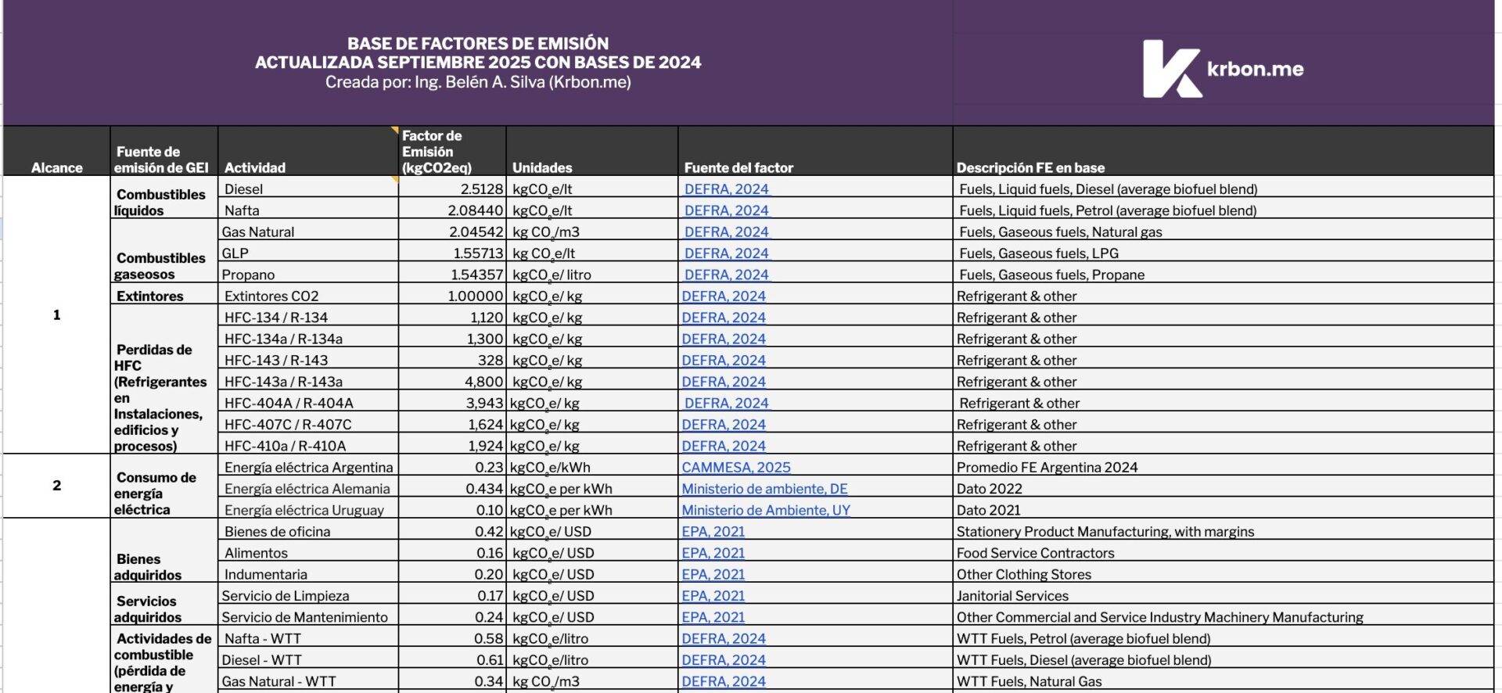Click the Promedio FE Argentina 2024 cell
This screenshot has width=1502, height=693.
click(x=1224, y=467)
